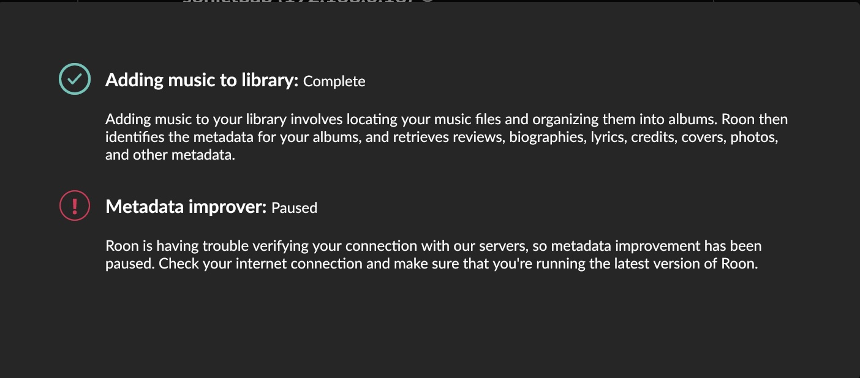The width and height of the screenshot is (860, 378).
Task: Click the metadata improvement paused explanation text
Action: (x=434, y=256)
